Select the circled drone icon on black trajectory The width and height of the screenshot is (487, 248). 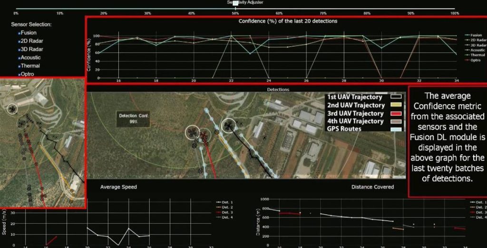[229, 126]
